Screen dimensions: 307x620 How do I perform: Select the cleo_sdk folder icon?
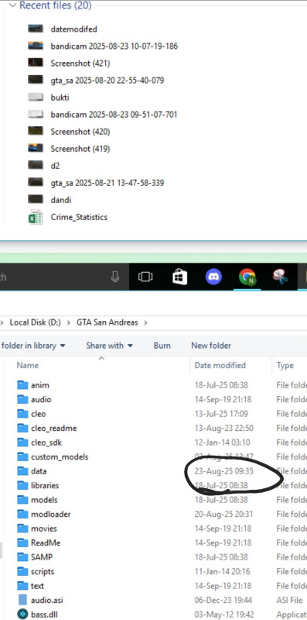point(23,442)
